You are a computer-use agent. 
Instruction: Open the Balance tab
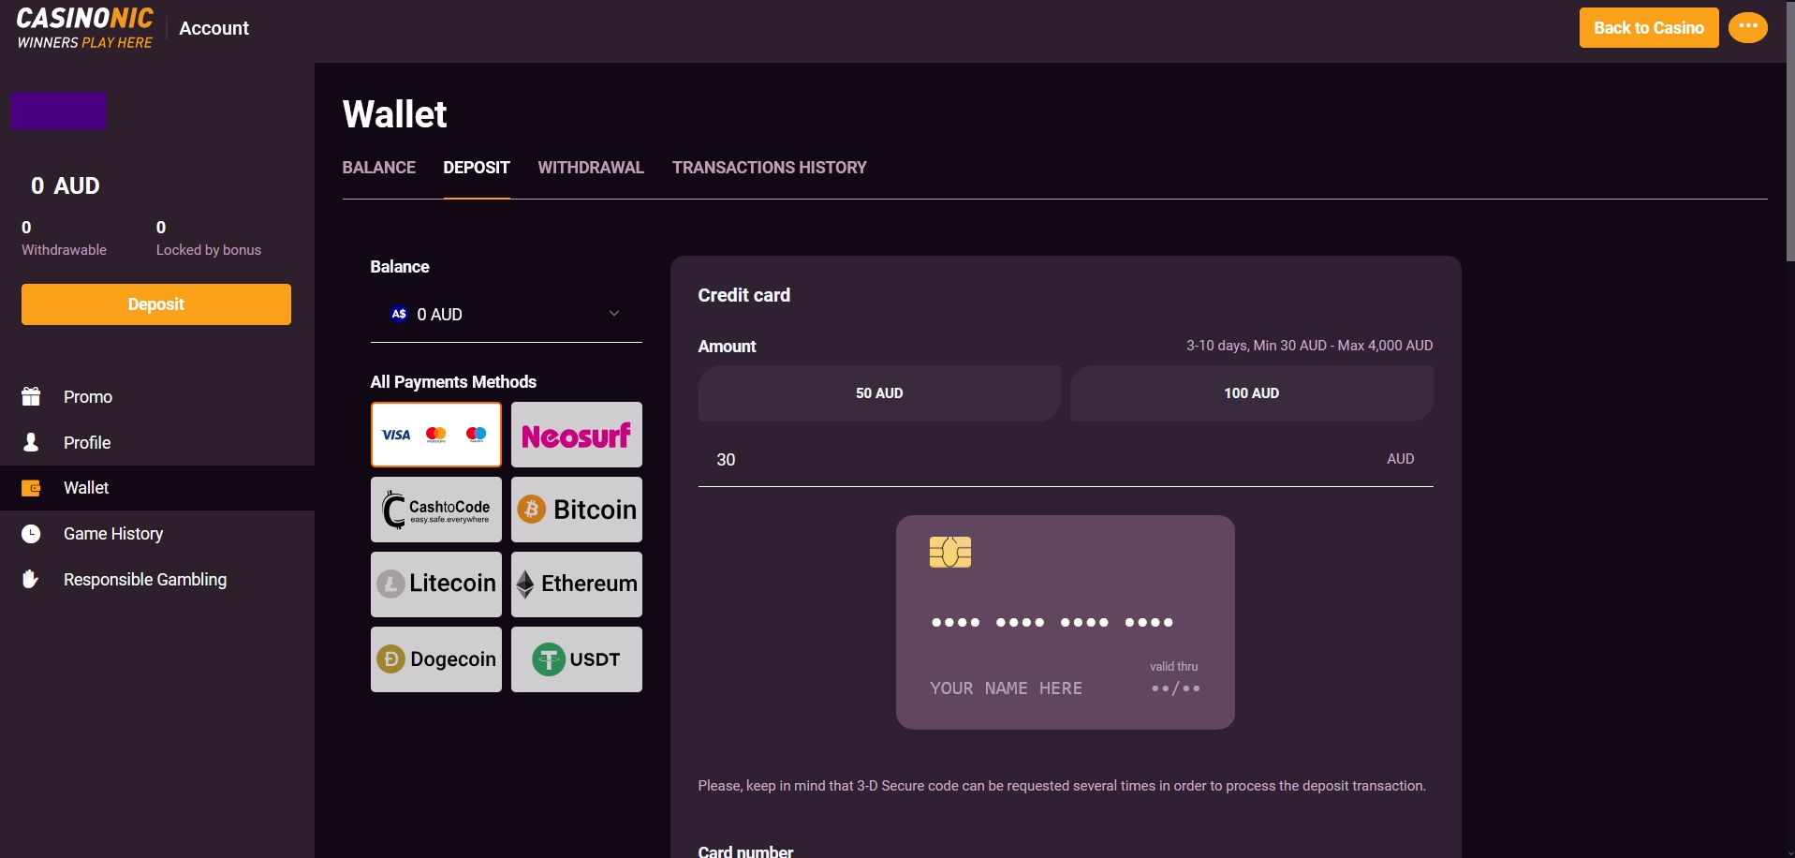click(378, 168)
